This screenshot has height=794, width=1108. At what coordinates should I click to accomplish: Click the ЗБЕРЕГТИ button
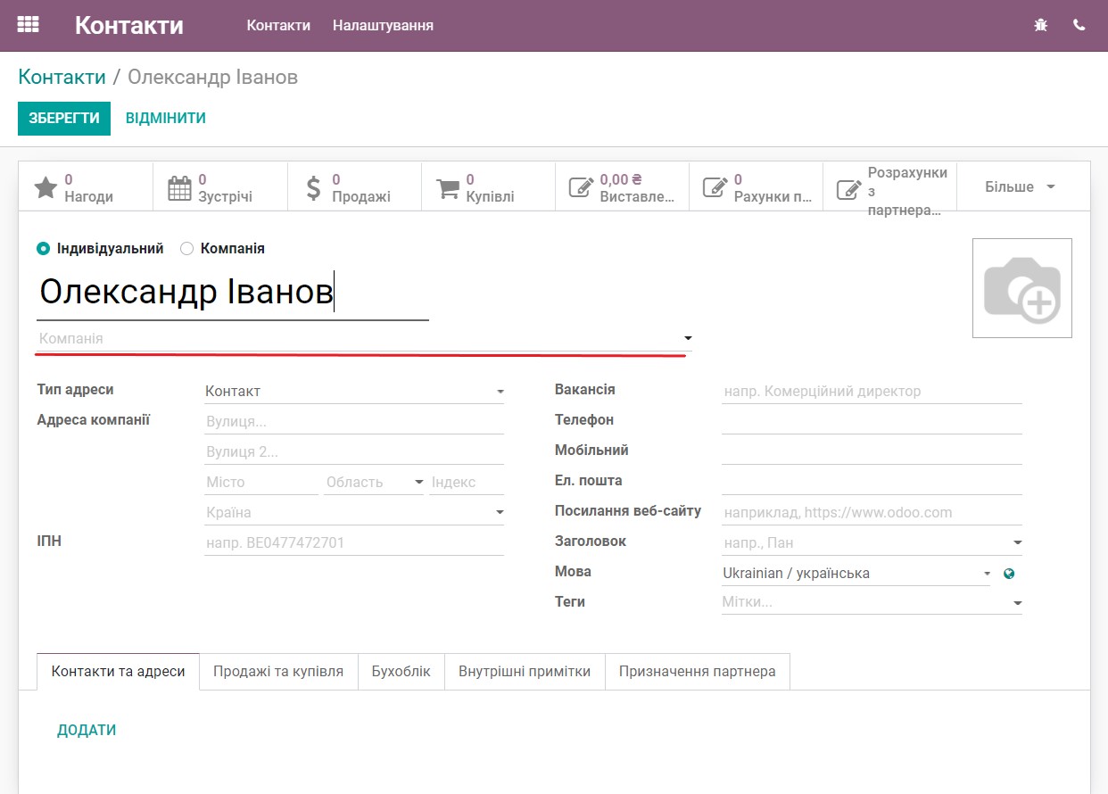[63, 118]
